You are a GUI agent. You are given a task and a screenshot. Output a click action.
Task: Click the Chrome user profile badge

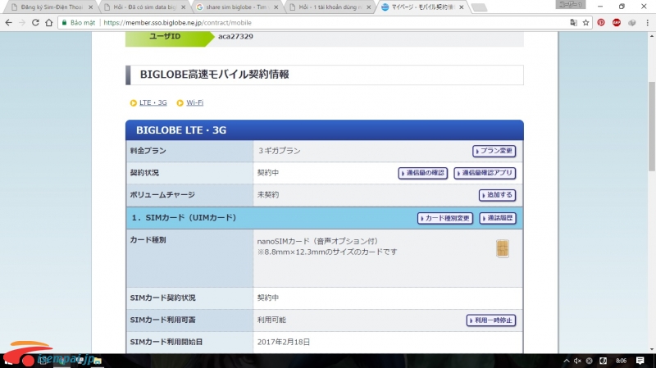pos(571,5)
